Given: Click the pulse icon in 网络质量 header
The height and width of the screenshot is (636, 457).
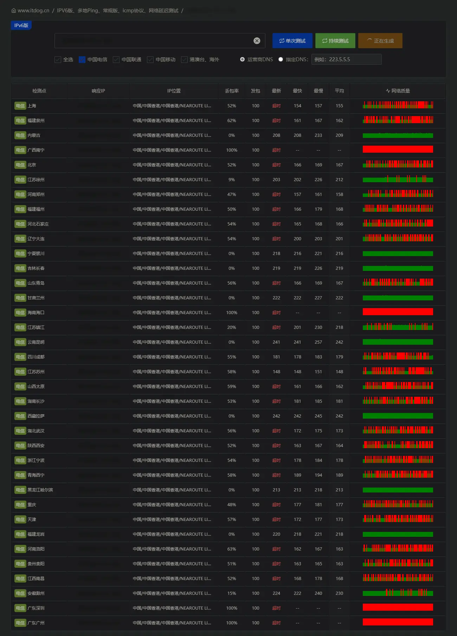Looking at the screenshot, I should [388, 91].
